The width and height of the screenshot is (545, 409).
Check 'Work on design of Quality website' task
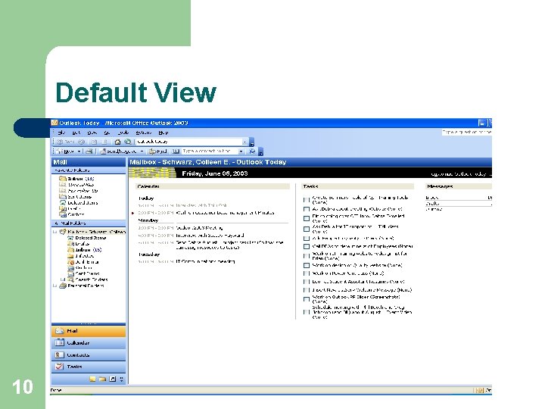(x=307, y=265)
